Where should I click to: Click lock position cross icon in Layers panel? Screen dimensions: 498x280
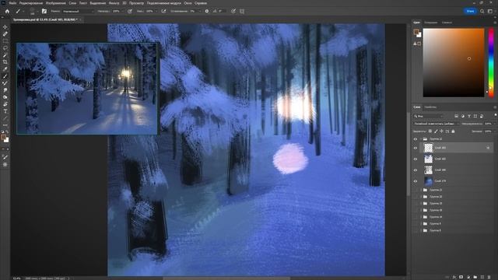click(442, 131)
